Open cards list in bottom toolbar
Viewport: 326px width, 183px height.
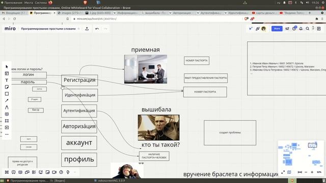pos(34,172)
